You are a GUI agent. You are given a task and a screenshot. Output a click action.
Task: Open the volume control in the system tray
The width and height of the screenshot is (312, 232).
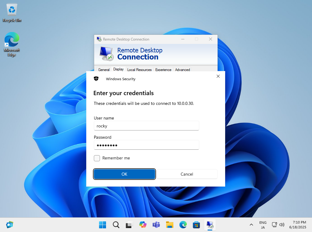click(x=282, y=225)
